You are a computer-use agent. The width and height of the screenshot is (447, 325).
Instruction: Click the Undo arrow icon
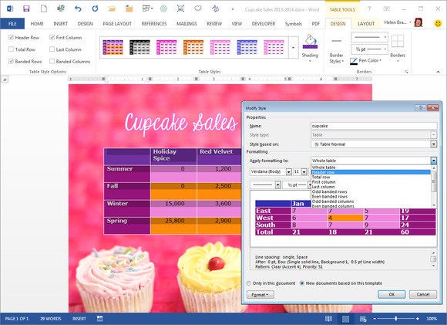(x=78, y=8)
